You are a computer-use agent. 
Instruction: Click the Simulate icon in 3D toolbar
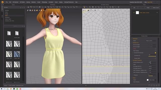point(28,7)
